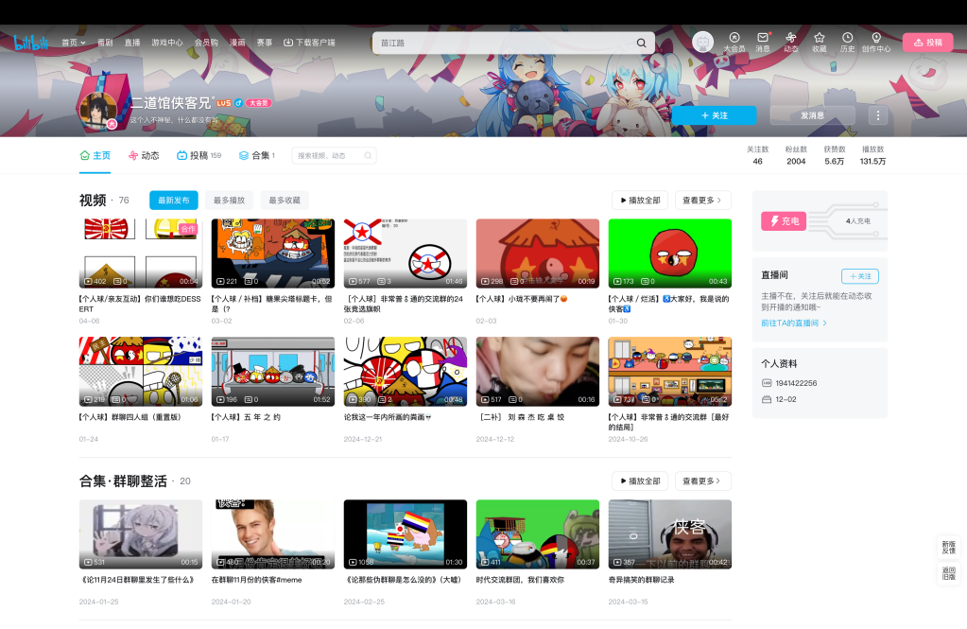Open the 消息 messages icon

point(762,38)
